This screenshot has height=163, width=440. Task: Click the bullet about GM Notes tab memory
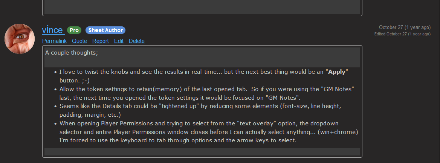pyautogui.click(x=207, y=93)
